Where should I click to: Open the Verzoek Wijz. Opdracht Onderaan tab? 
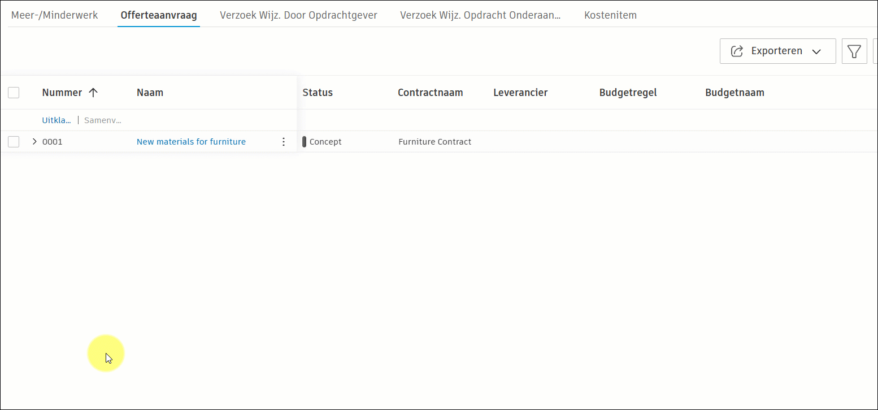point(480,15)
